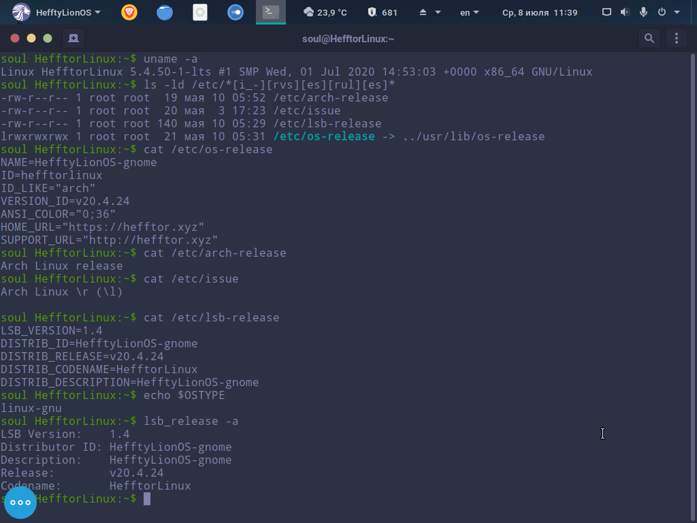Open the blue file manager icon
Viewport: 697px width, 523px height.
165,12
